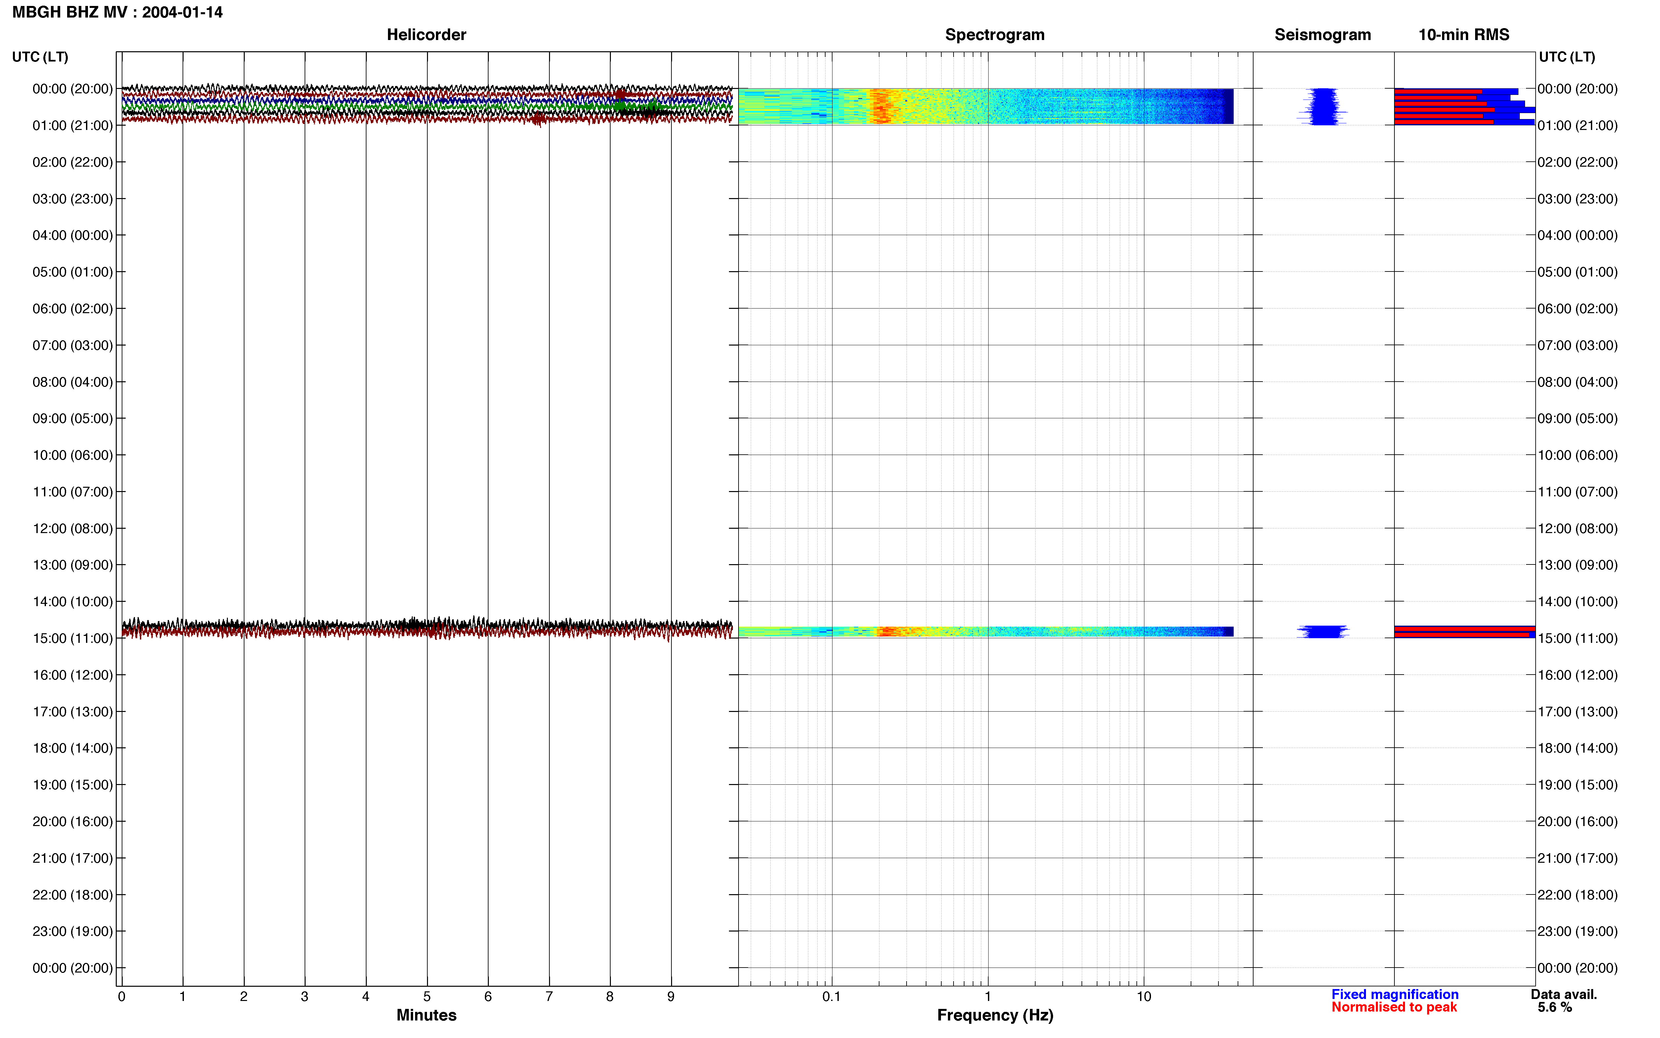Click the 'Normalised to peak' legend text

tap(1394, 1007)
